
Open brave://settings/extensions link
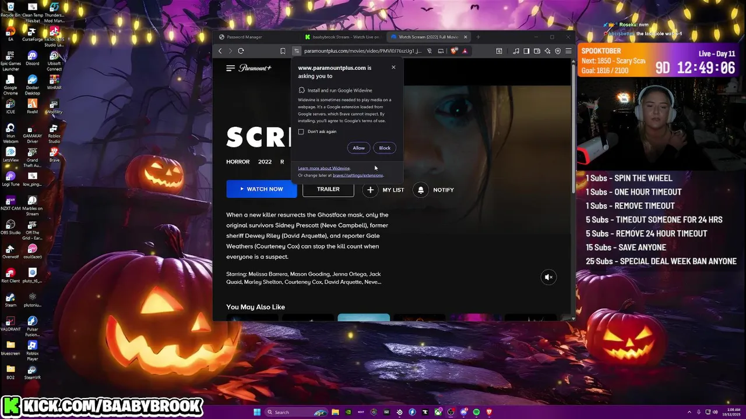358,175
